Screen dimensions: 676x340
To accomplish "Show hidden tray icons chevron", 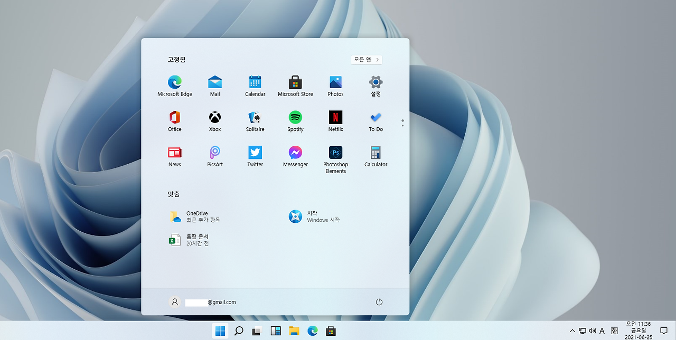I will [x=572, y=331].
